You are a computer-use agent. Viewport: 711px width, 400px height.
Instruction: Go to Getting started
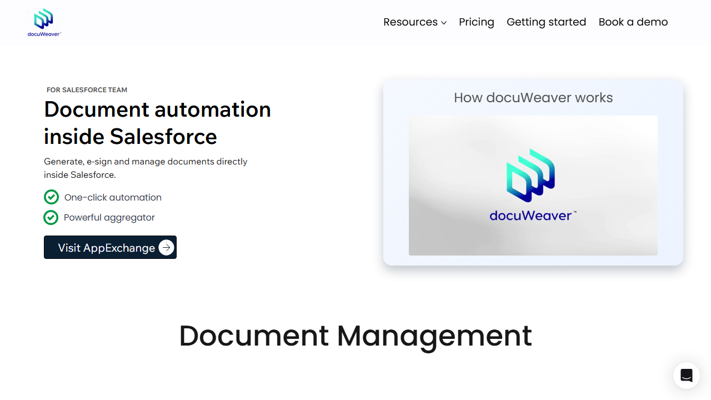547,22
